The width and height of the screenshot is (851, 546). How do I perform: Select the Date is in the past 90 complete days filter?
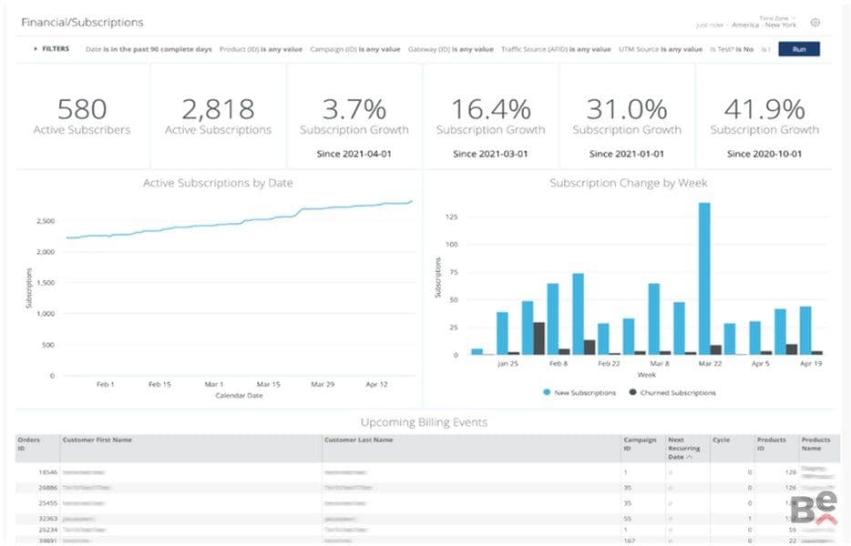point(149,49)
